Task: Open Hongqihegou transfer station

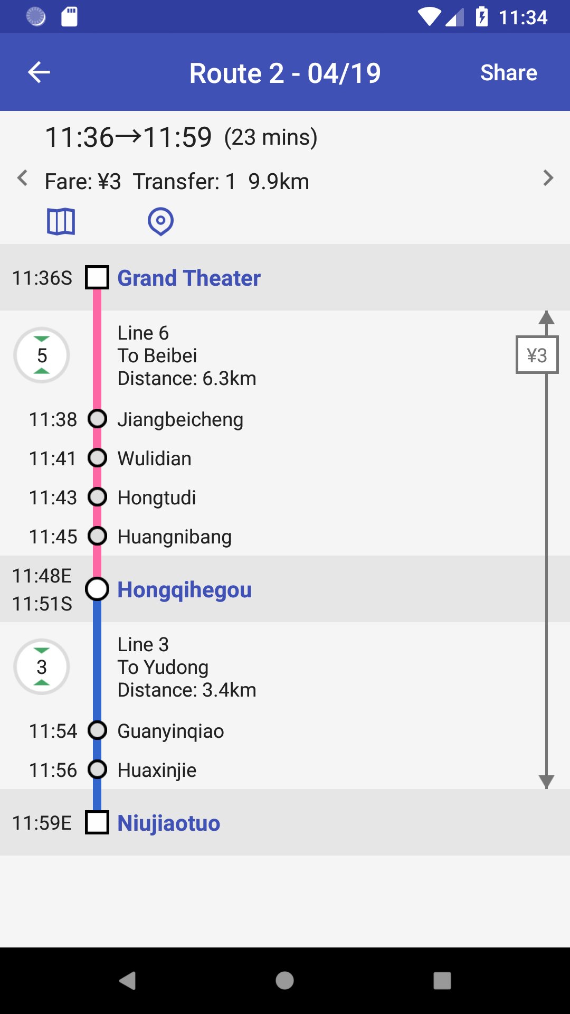Action: click(285, 589)
